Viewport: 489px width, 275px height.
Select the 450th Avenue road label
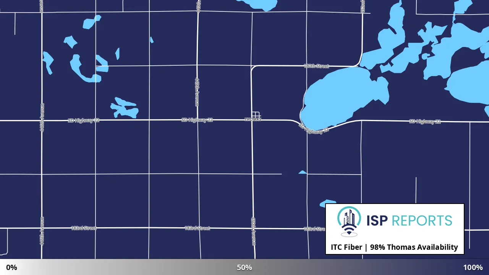point(253,231)
